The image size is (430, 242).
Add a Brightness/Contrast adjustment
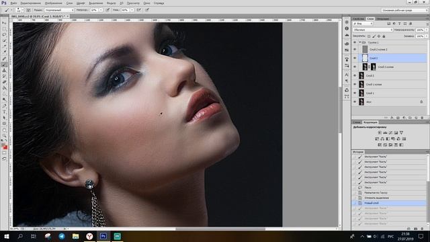(380, 133)
